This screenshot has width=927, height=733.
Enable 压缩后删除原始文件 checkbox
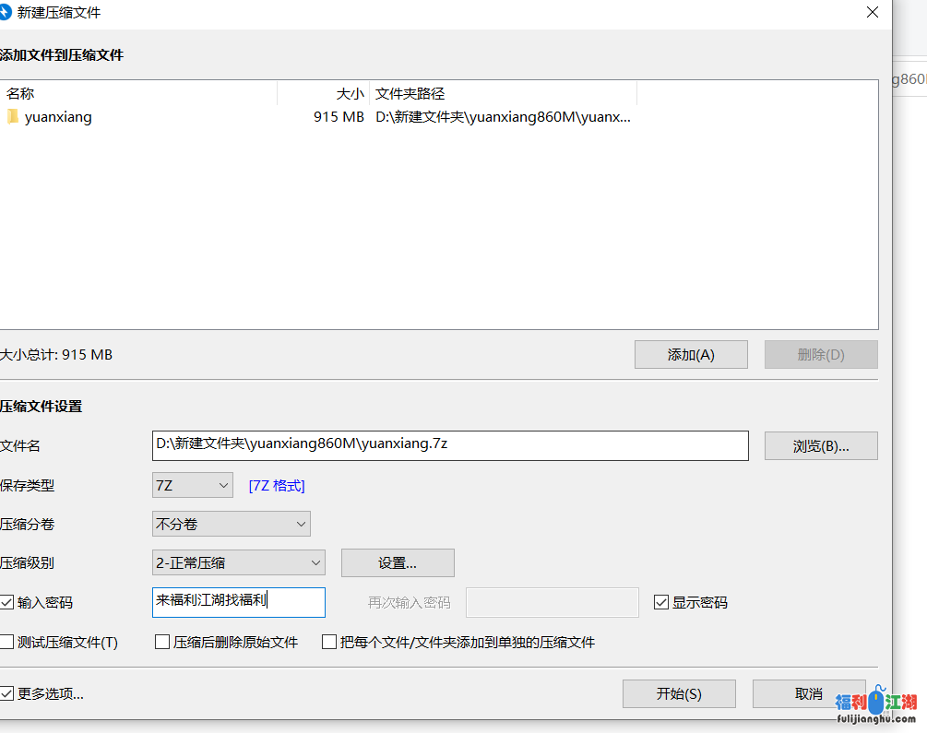coord(162,643)
